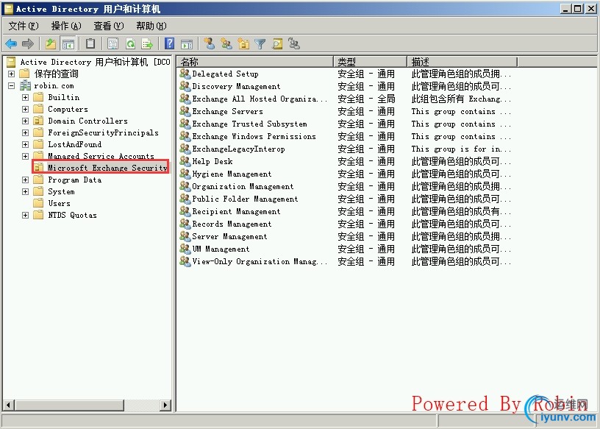The image size is (600, 429).
Task: Click the Find objects magnifier icon
Action: point(277,43)
